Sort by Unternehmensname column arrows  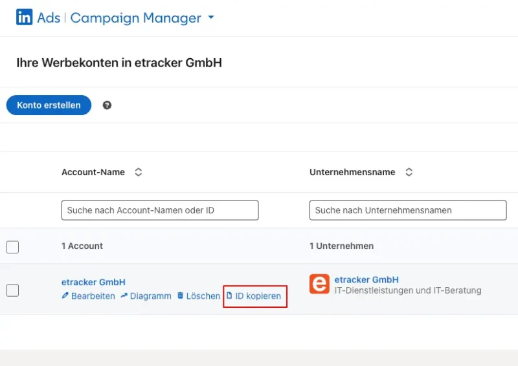tap(409, 173)
